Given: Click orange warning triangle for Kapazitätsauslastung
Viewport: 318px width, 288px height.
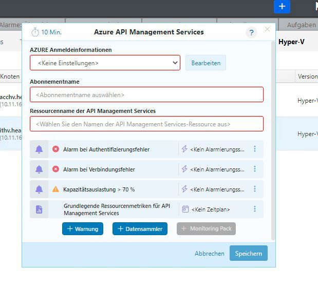Looking at the screenshot, I should (55, 189).
